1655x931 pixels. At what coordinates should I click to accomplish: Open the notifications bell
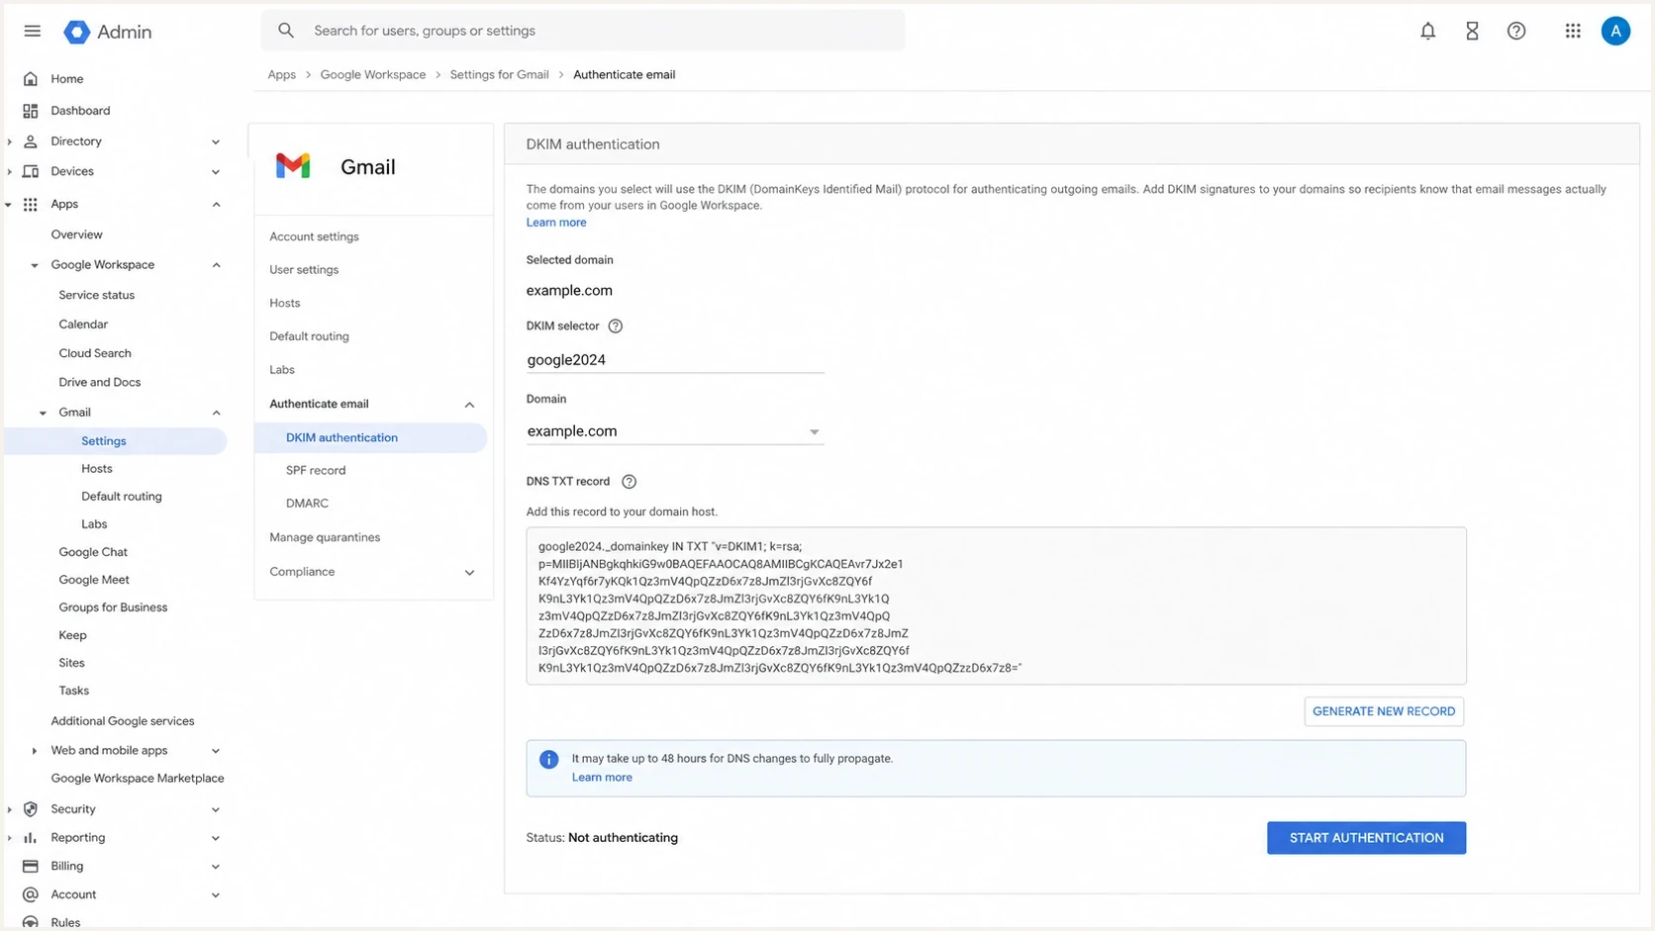(1427, 31)
